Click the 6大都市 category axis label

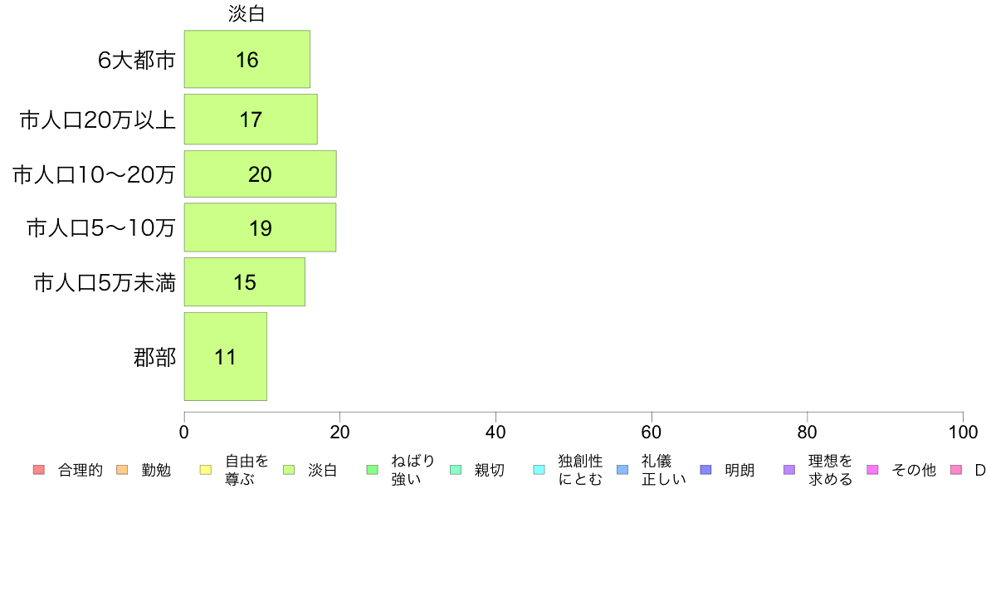(x=136, y=60)
